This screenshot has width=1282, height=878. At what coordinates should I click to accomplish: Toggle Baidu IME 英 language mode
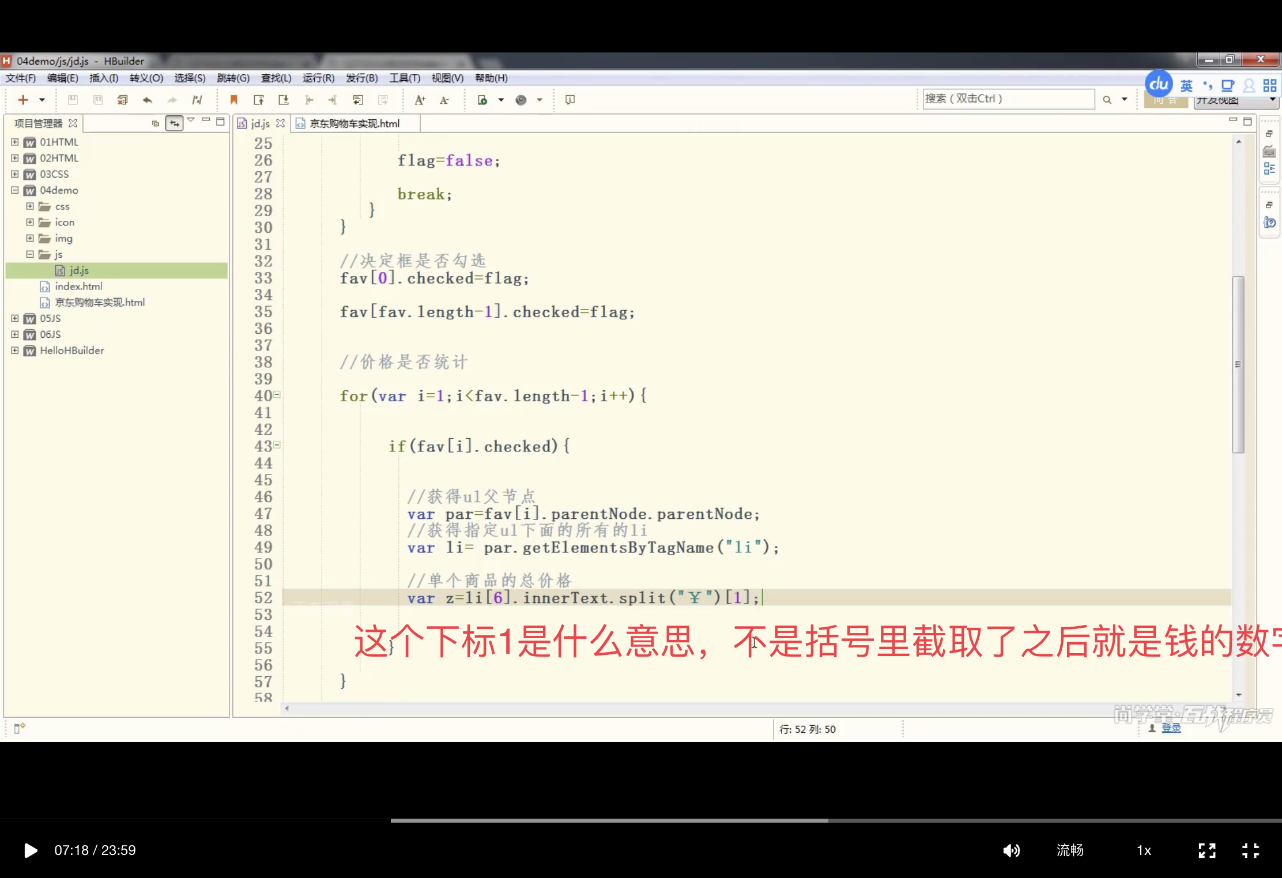click(x=1186, y=86)
